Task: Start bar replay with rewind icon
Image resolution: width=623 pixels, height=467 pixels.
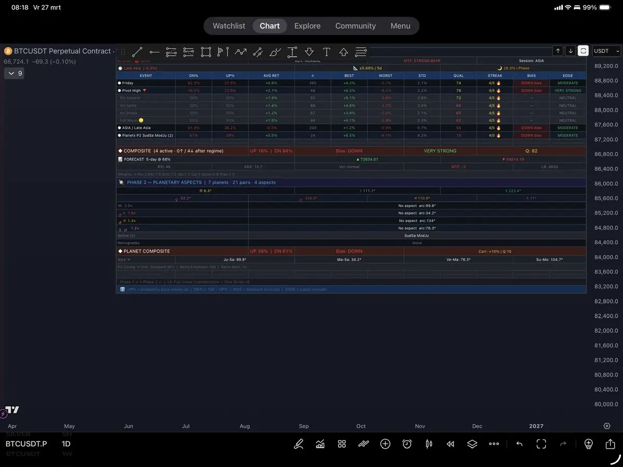Action: click(451, 444)
